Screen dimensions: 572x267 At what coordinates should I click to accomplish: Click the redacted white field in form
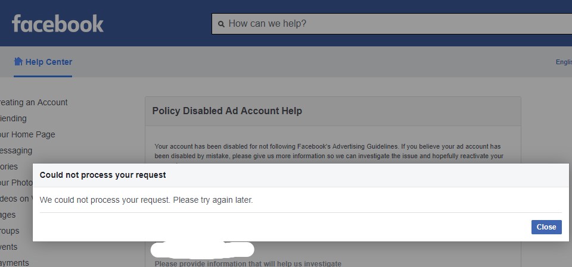coord(203,250)
